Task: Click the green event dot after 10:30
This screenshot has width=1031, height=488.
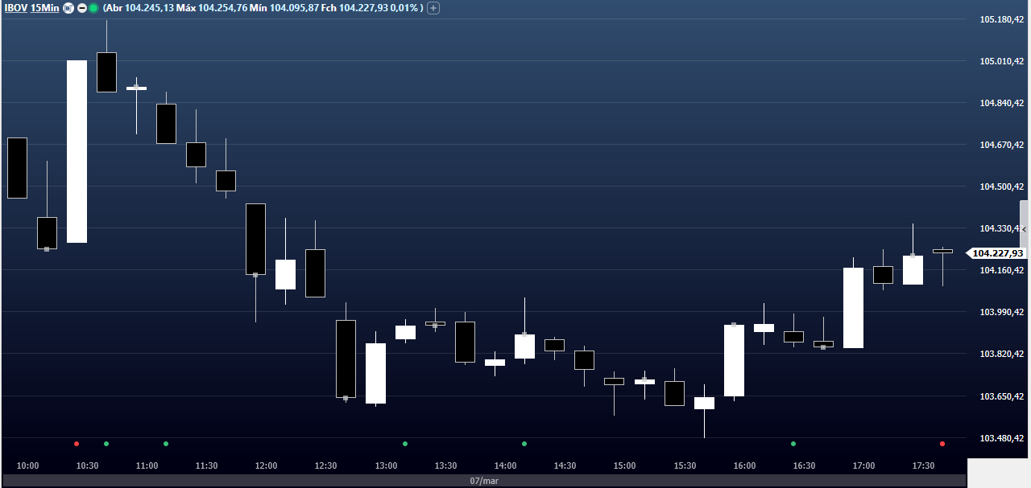Action: click(x=106, y=444)
